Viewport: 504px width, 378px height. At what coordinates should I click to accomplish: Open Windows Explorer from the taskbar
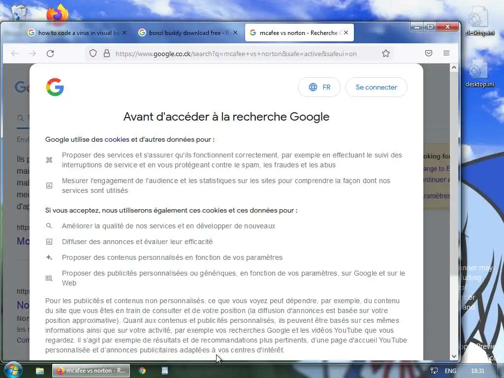(39, 371)
